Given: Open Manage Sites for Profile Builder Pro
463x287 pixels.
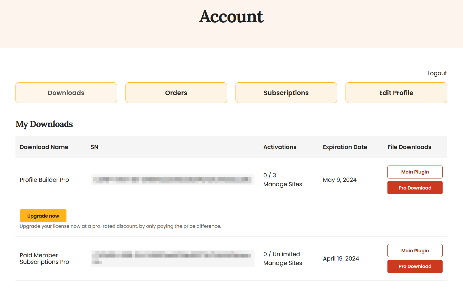Looking at the screenshot, I should tap(283, 184).
